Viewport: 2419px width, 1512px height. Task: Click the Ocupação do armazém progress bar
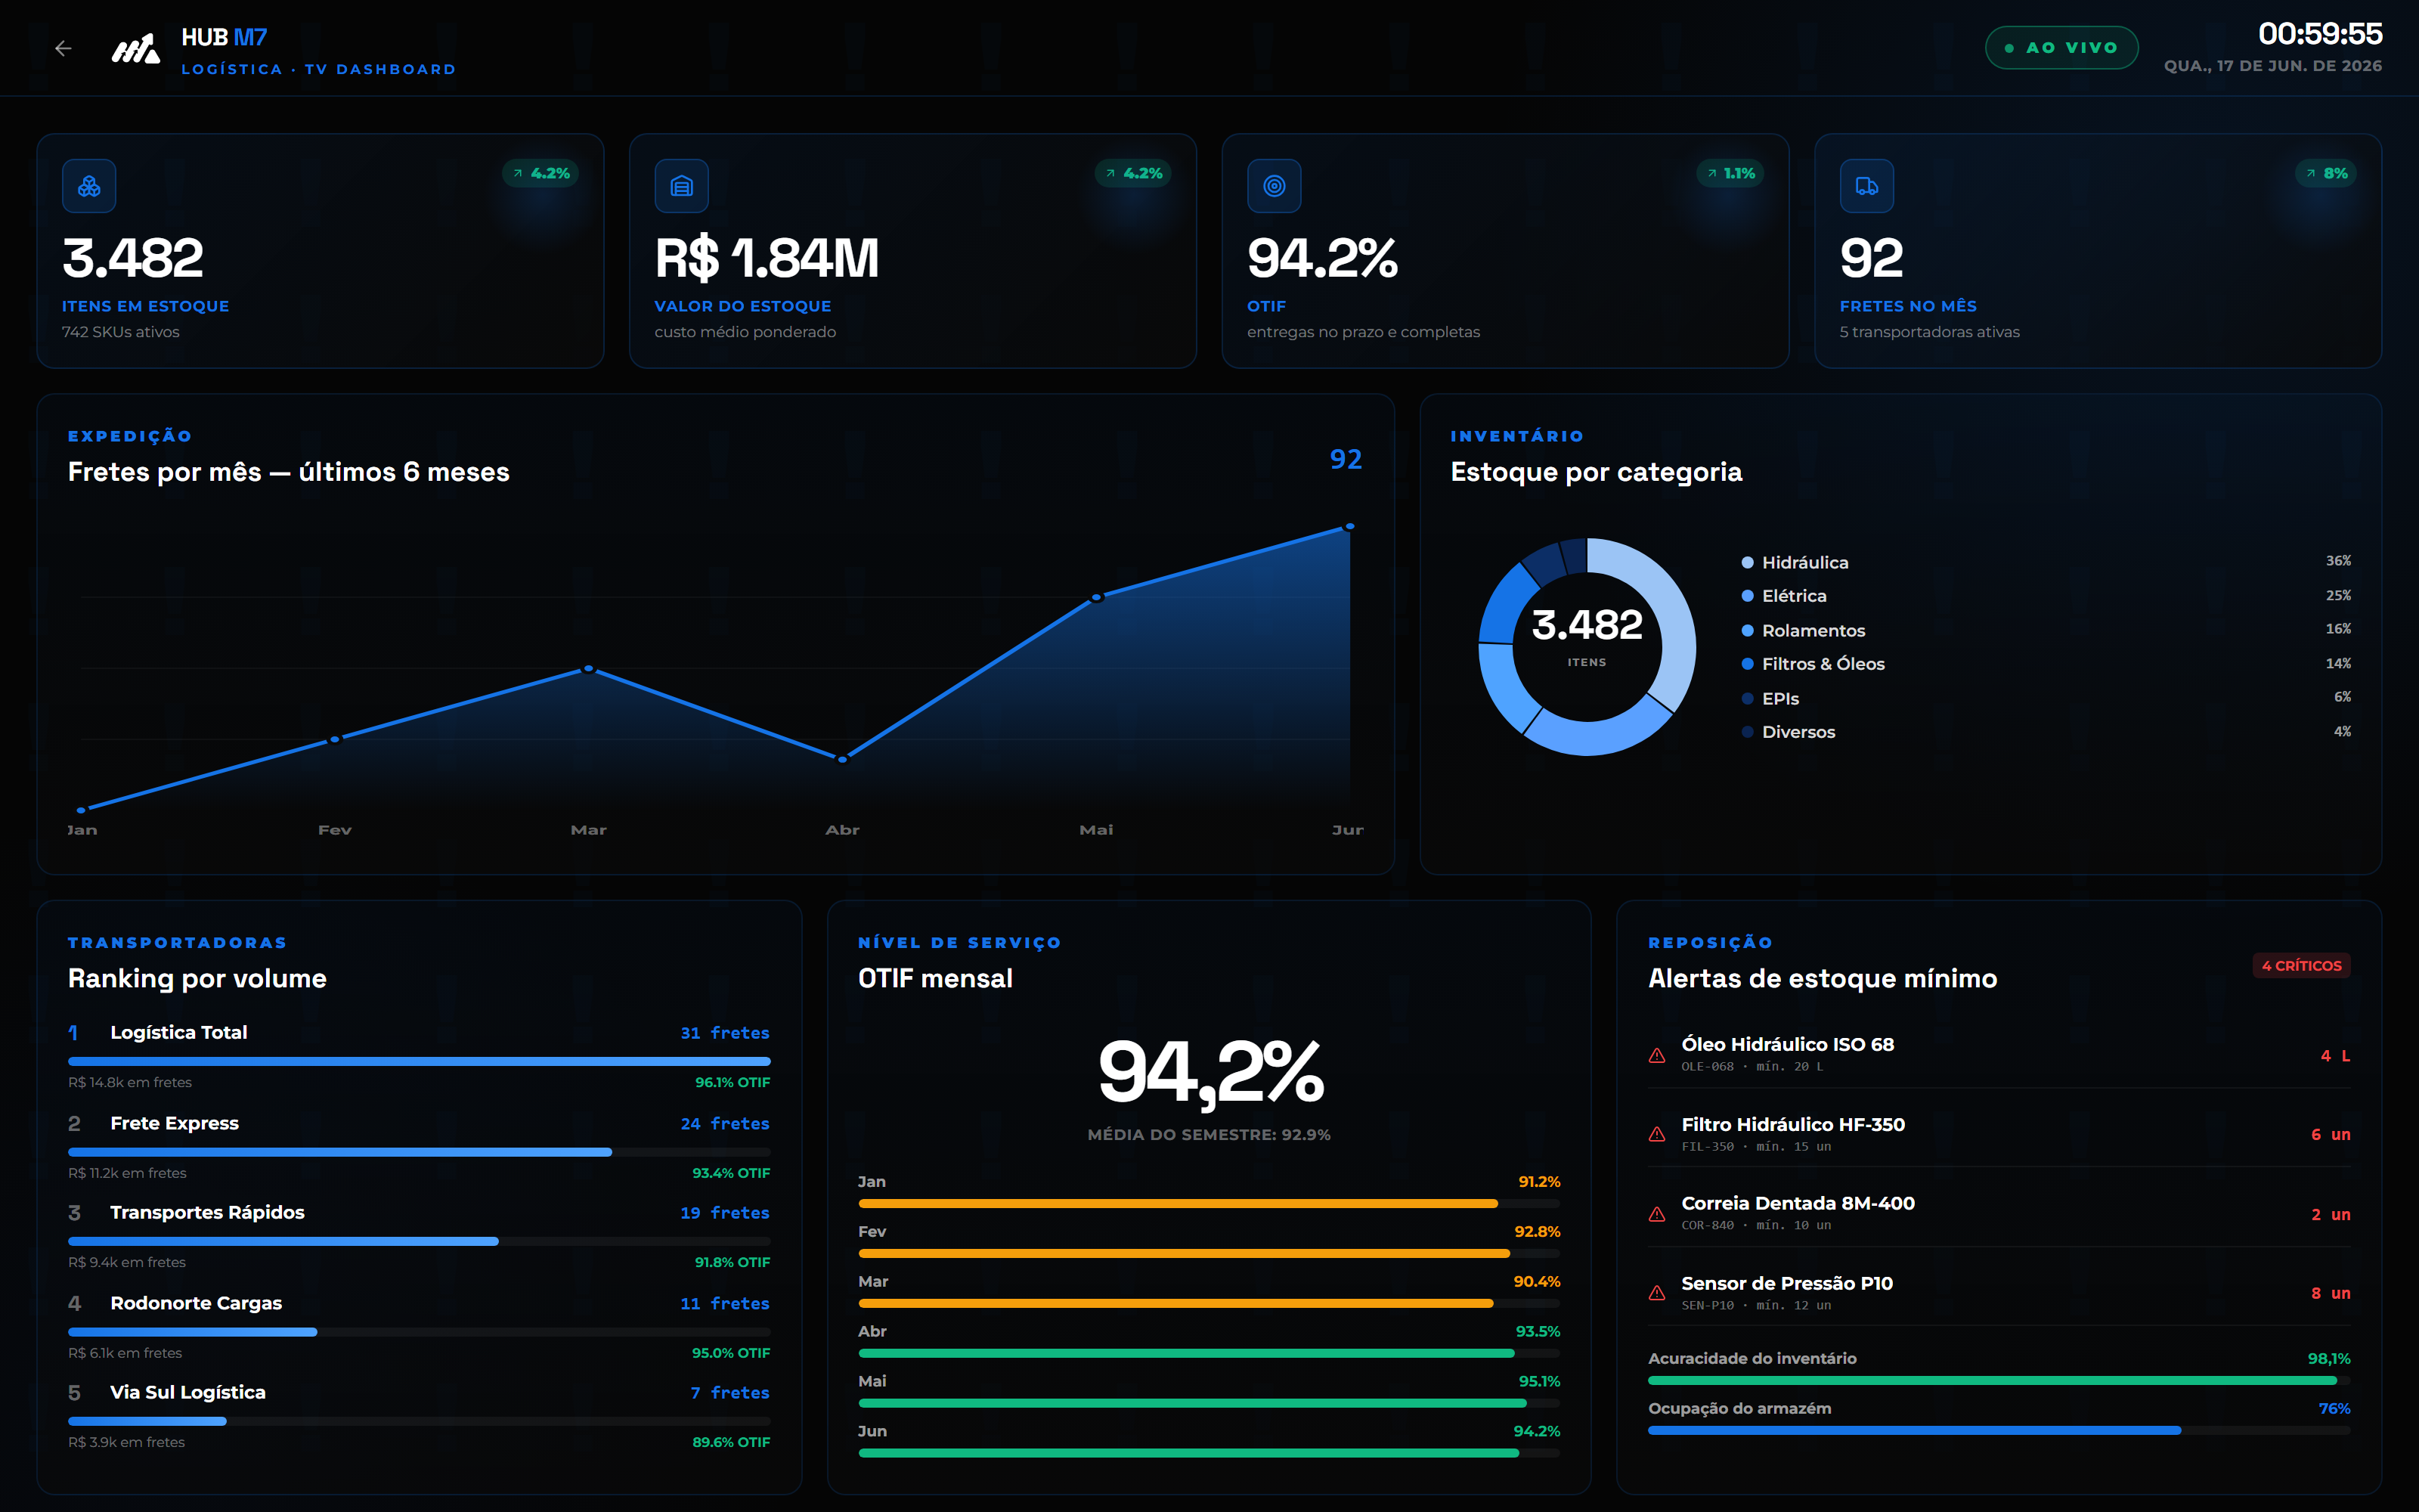coord(1999,1430)
